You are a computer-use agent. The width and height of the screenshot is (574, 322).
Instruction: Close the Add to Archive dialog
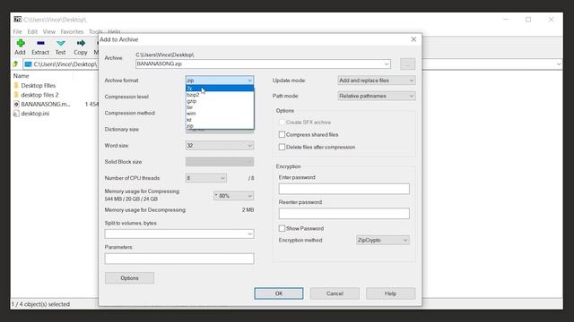413,39
